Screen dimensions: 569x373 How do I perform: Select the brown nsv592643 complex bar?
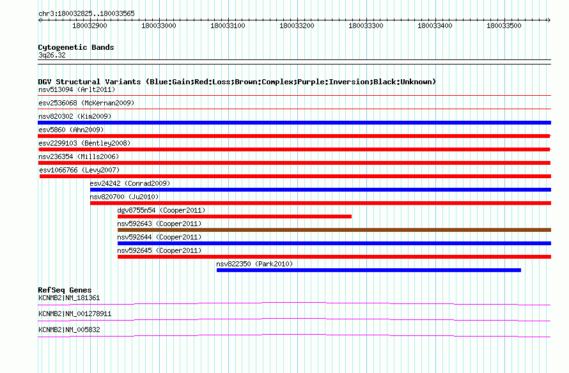tap(334, 230)
